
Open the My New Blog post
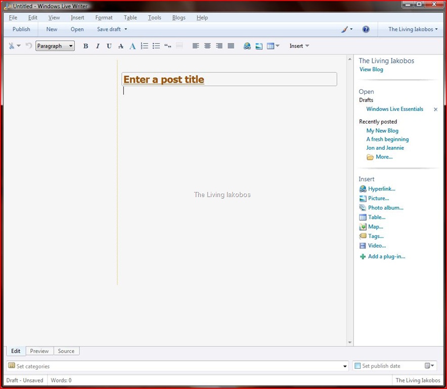point(382,131)
